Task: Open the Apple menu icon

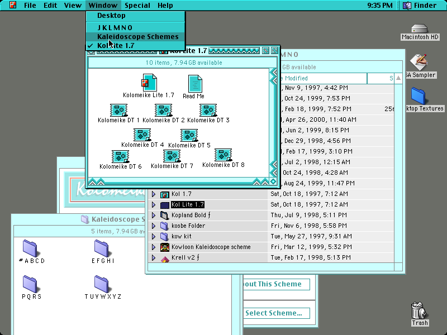Action: pyautogui.click(x=13, y=5)
